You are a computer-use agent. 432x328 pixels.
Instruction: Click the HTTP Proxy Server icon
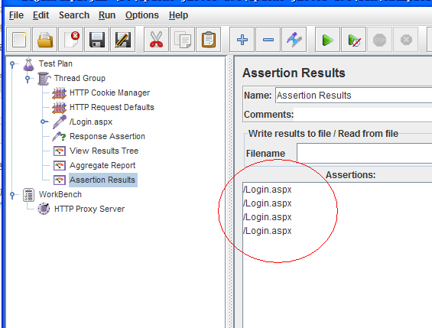pos(44,209)
